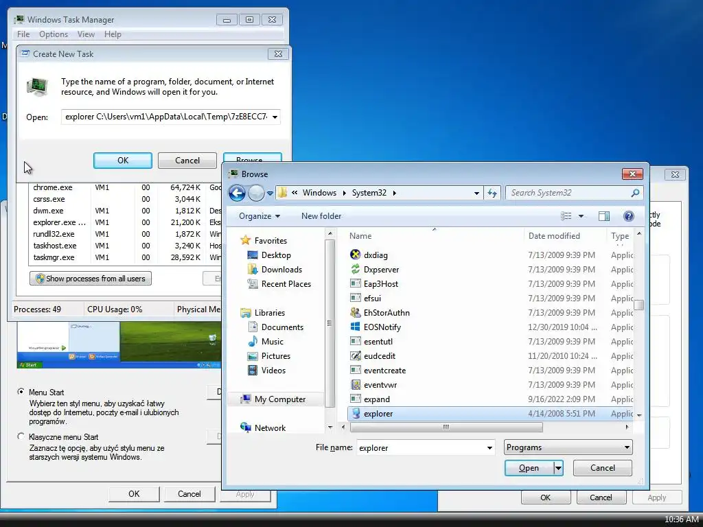This screenshot has height=527, width=703.
Task: Select the eventcreate file icon
Action: coord(355,370)
